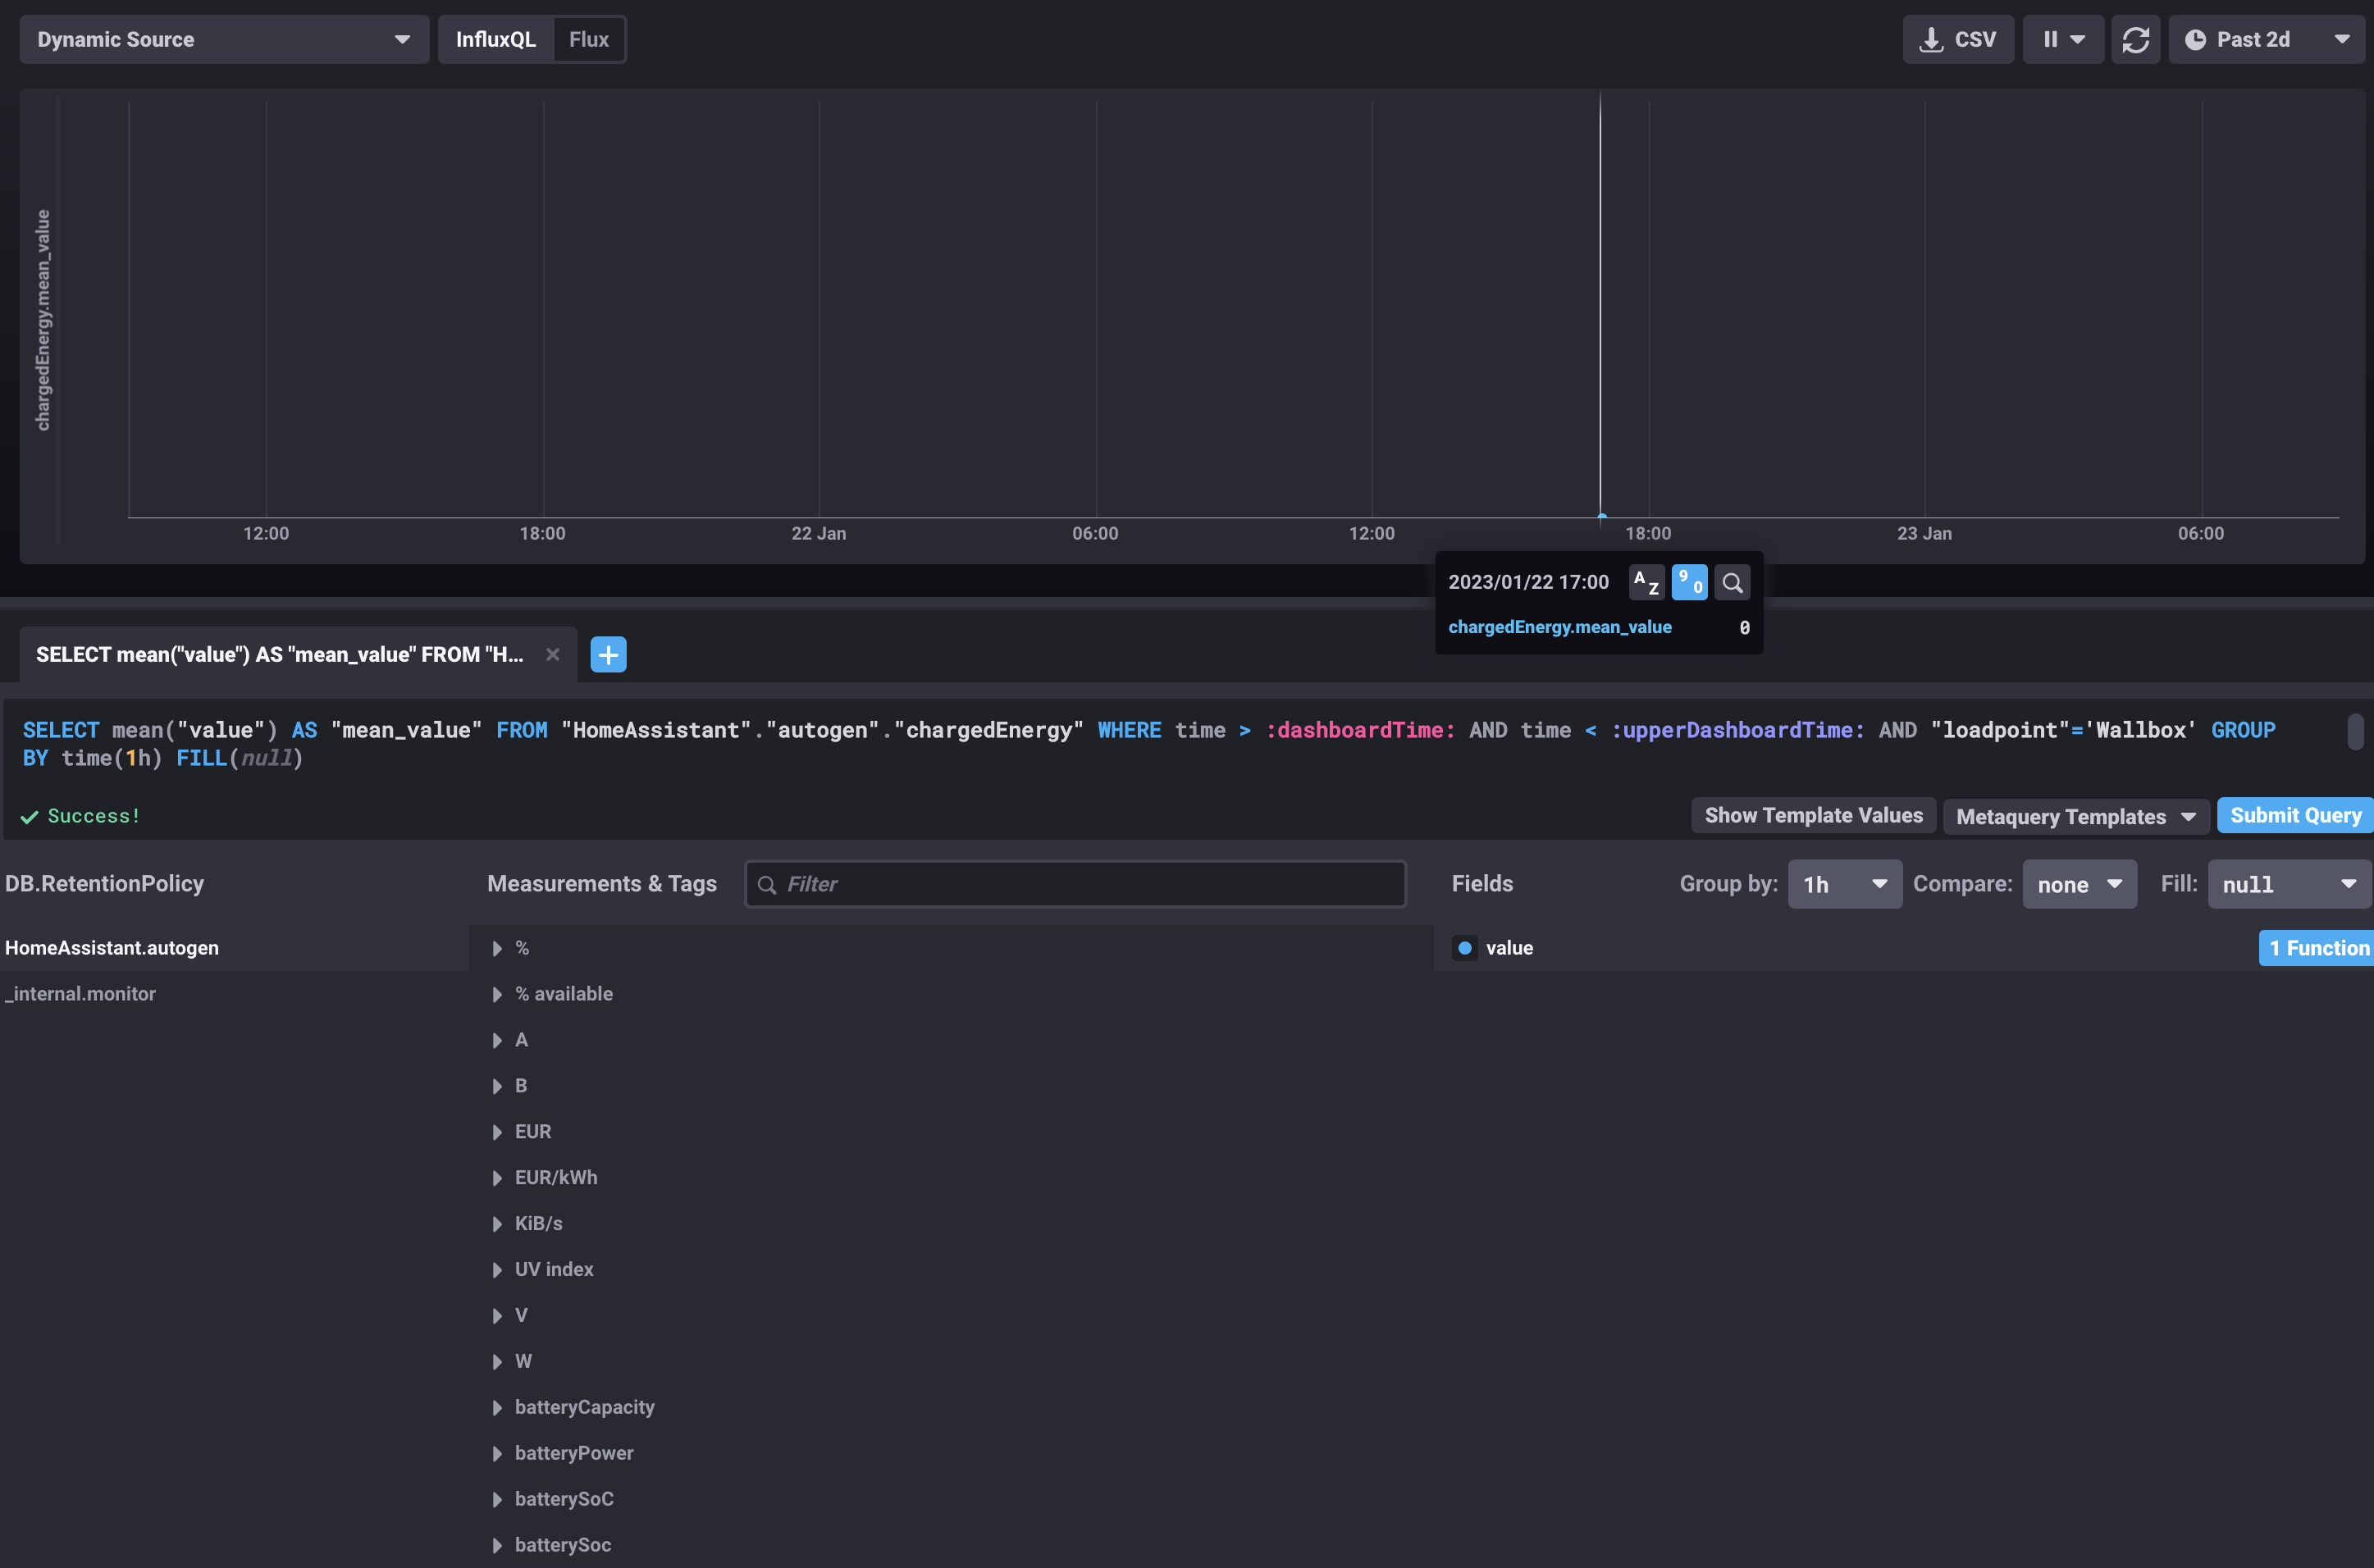Screen dimensions: 2374x1568
Task: Sort tooltip values numerically with 9-0 icon
Action: click(1689, 582)
